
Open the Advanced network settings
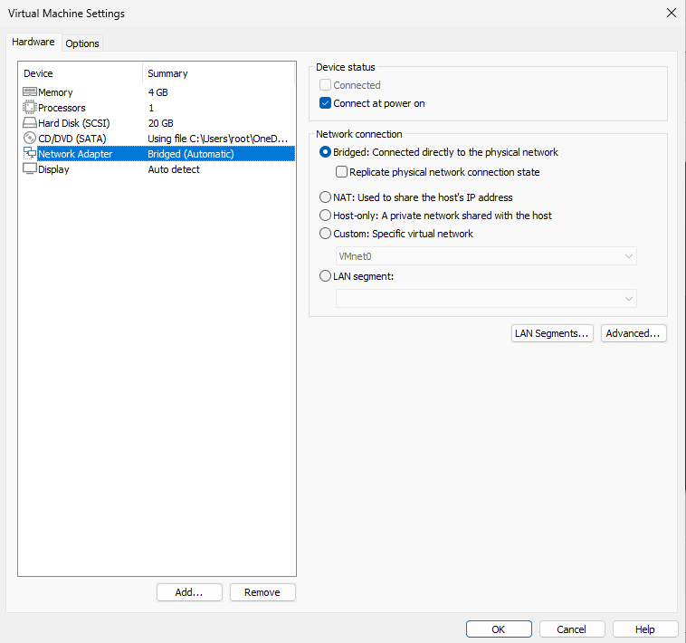click(634, 333)
